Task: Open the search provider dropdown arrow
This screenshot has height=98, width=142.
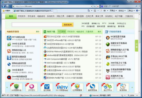Action: (x=139, y=6)
